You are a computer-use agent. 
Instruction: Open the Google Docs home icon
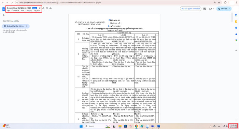tap(4, 9)
